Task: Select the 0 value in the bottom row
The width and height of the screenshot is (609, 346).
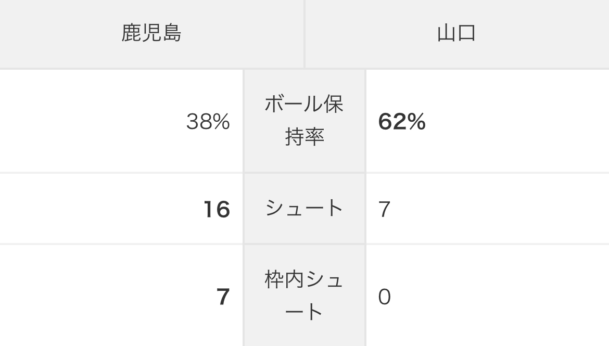Action: pos(385,297)
